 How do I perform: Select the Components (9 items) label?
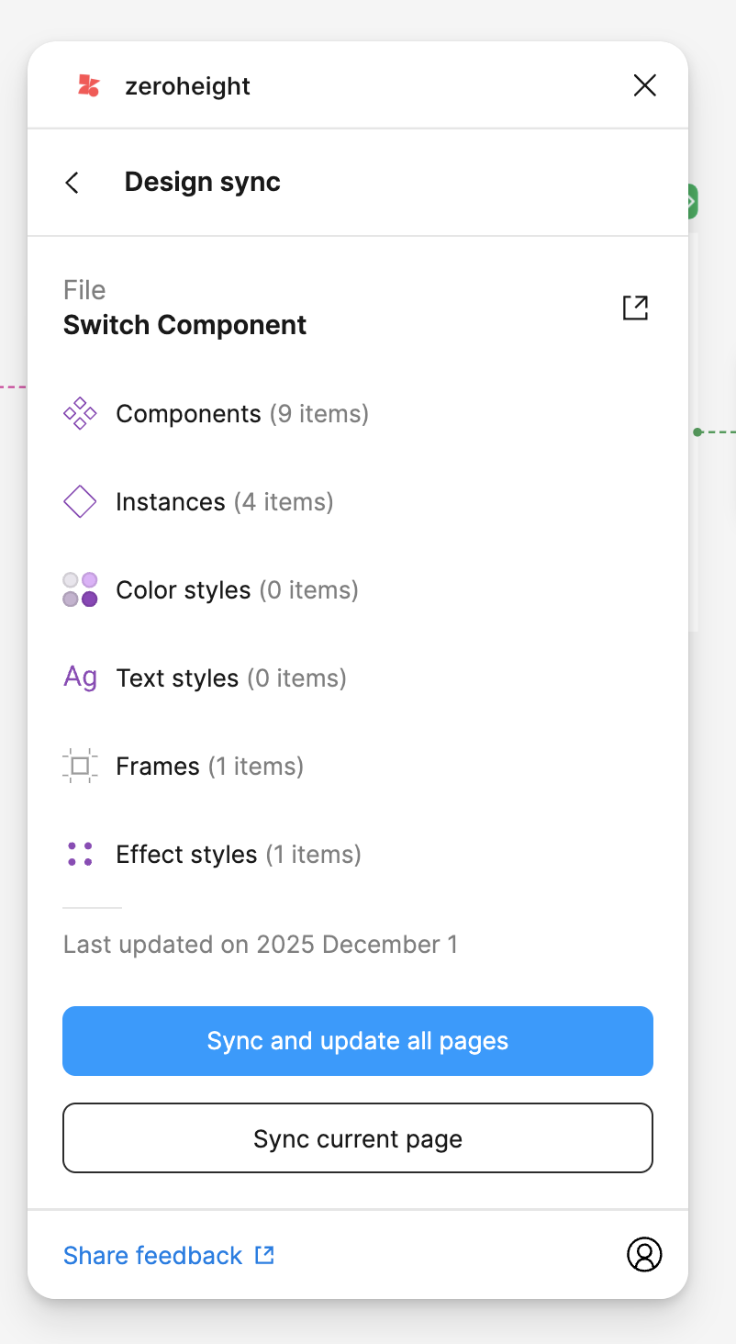tap(242, 414)
